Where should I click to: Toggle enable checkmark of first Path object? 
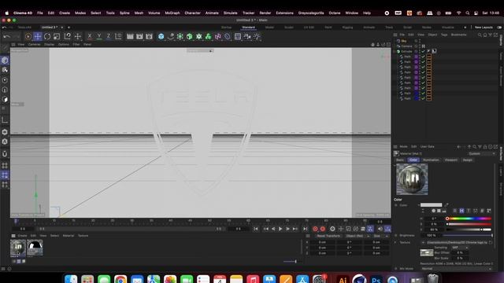(x=424, y=57)
